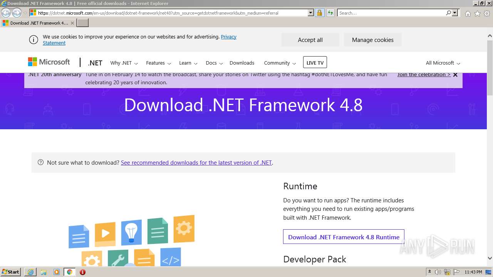
Task: Focus the browser Search box
Action: [x=391, y=13]
